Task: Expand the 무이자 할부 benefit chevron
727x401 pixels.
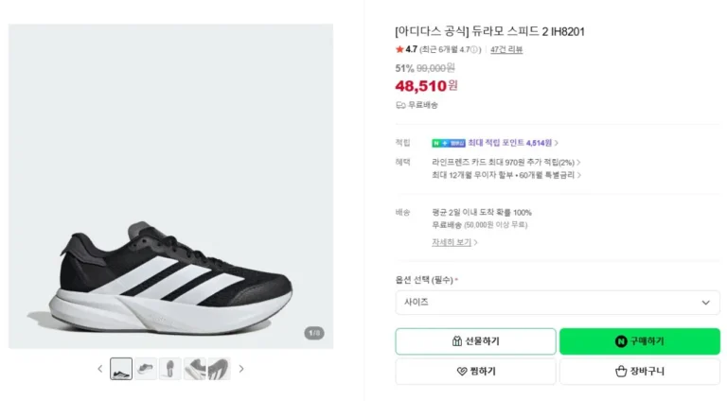Action: (578, 175)
